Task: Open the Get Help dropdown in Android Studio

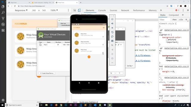Action: (130, 66)
